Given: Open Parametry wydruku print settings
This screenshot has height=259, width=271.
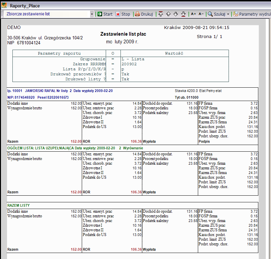Looking at the screenshot, I should (x=255, y=14).
